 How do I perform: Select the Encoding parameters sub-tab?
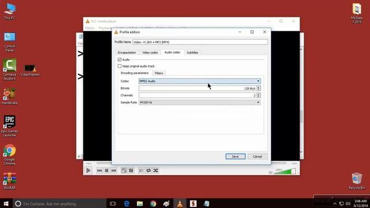pyautogui.click(x=135, y=73)
